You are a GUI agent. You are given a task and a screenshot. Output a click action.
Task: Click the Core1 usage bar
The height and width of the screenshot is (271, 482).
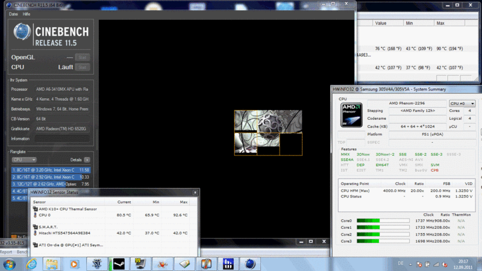[383, 228]
